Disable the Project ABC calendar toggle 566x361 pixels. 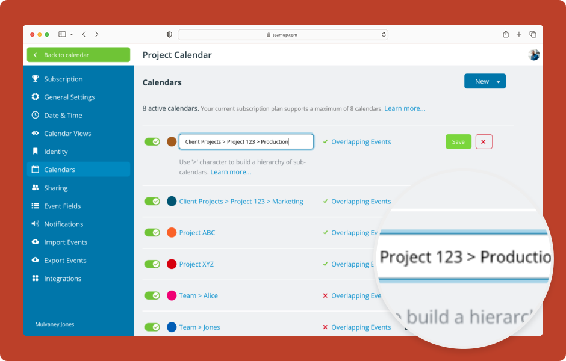point(152,232)
